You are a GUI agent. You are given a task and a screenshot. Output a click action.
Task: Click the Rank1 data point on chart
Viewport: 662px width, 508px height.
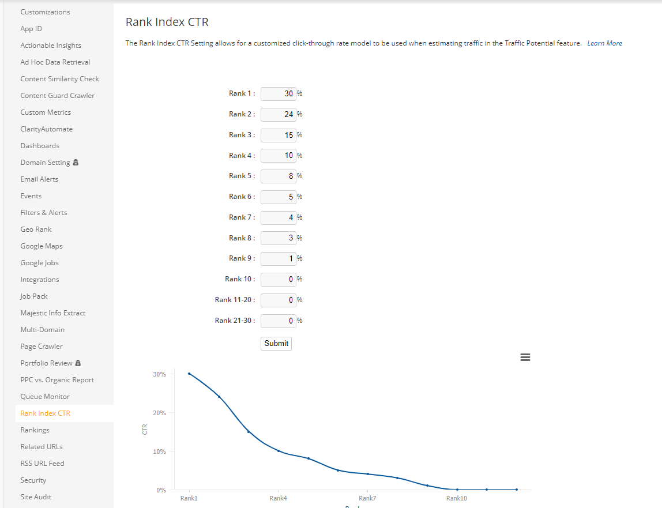pos(189,374)
